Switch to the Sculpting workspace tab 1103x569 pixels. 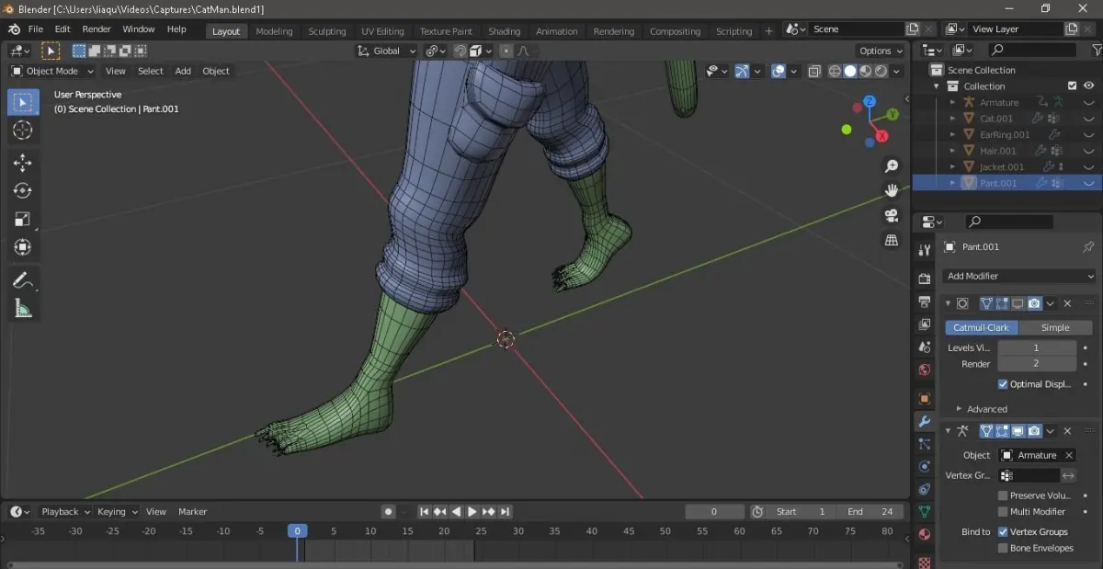click(326, 31)
